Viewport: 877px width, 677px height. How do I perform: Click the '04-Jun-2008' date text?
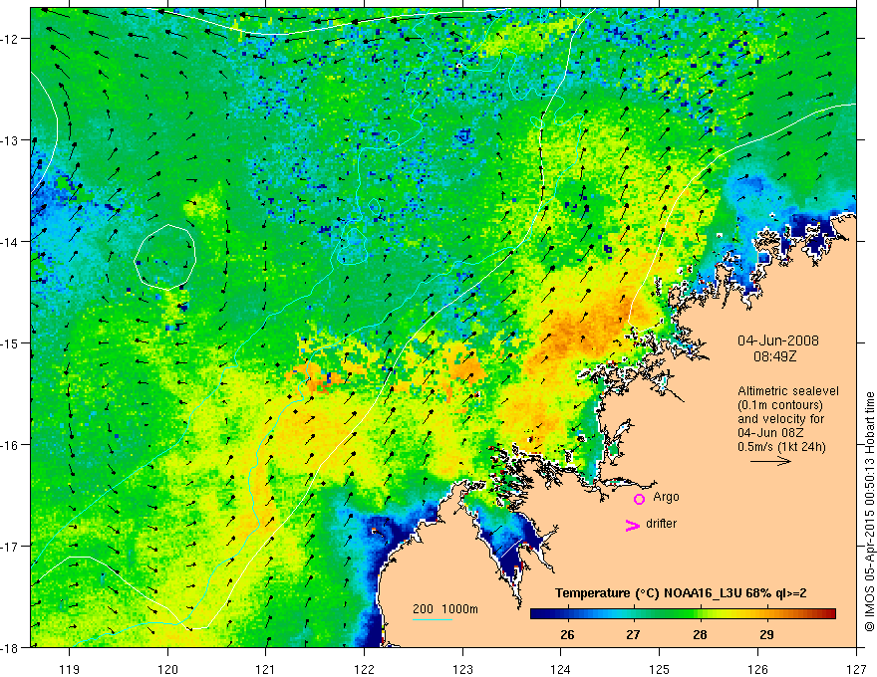(x=778, y=340)
